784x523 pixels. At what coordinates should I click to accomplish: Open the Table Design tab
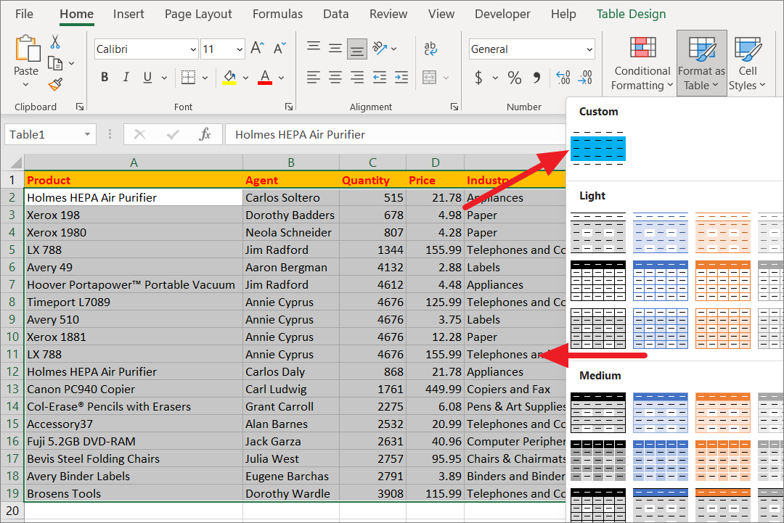pyautogui.click(x=631, y=14)
